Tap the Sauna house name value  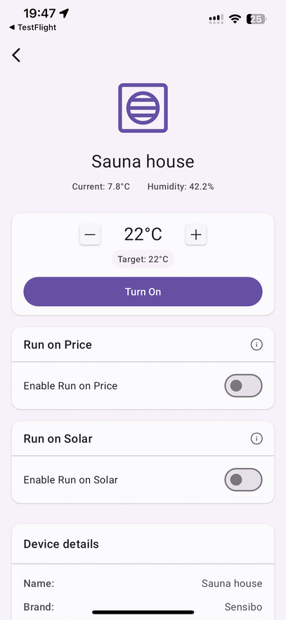(232, 583)
